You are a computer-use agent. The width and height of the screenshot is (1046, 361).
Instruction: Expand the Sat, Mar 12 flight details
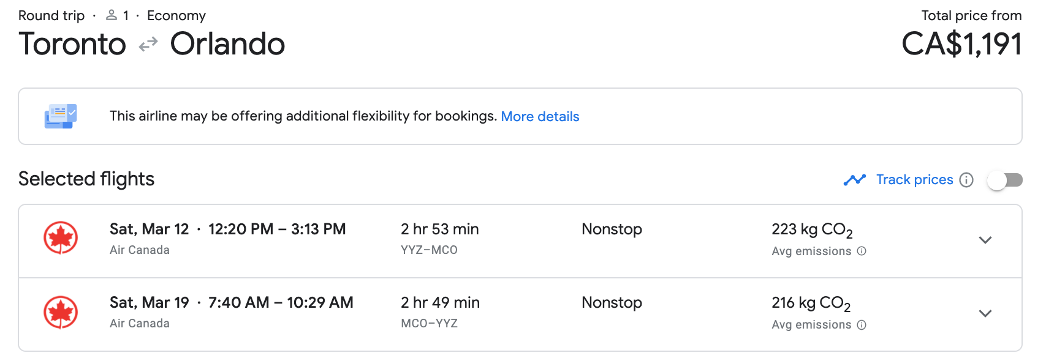pyautogui.click(x=985, y=240)
